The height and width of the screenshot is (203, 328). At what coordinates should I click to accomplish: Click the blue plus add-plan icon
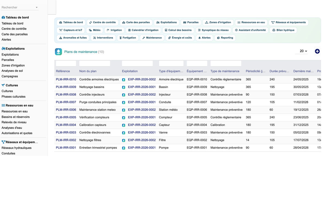click(x=317, y=51)
